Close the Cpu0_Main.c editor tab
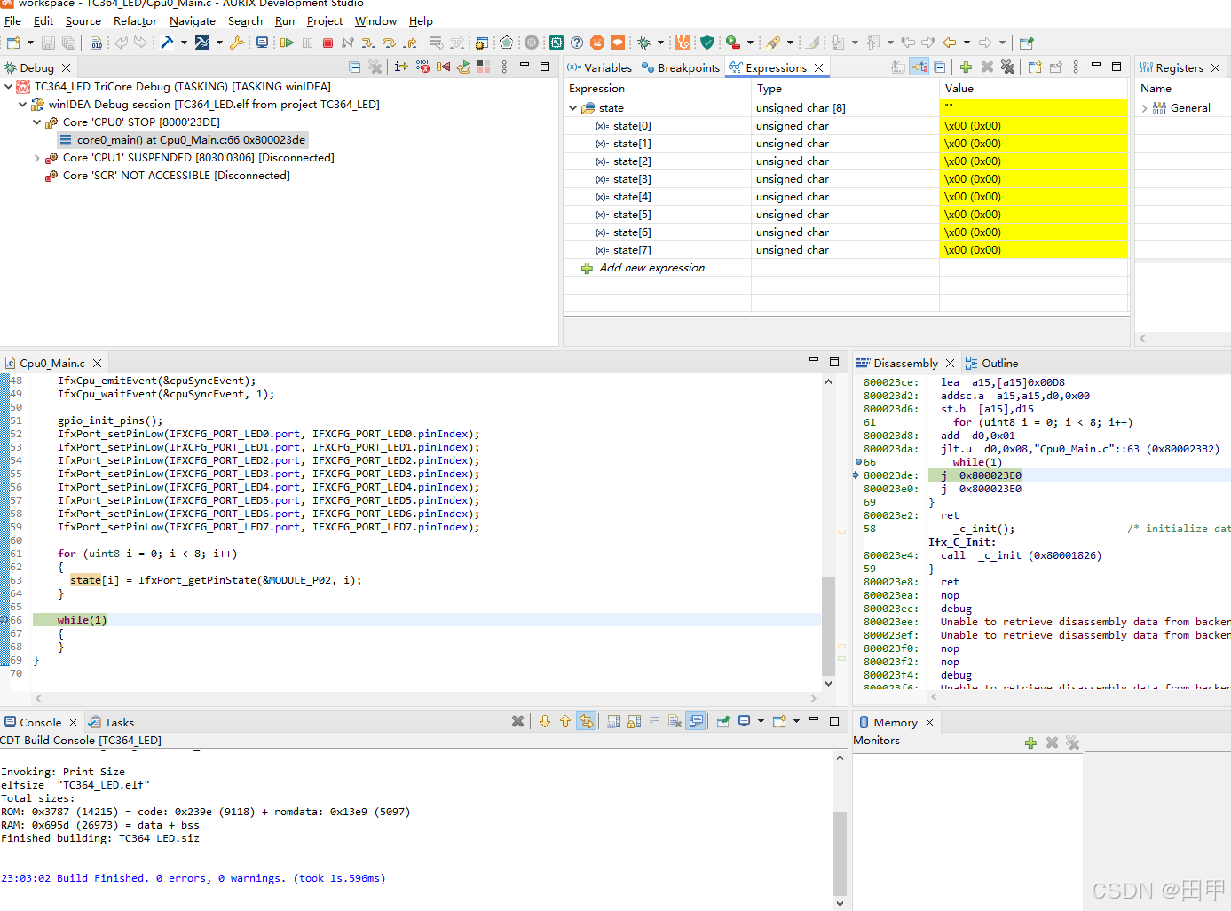Screen dimensions: 1231x911 coord(98,364)
